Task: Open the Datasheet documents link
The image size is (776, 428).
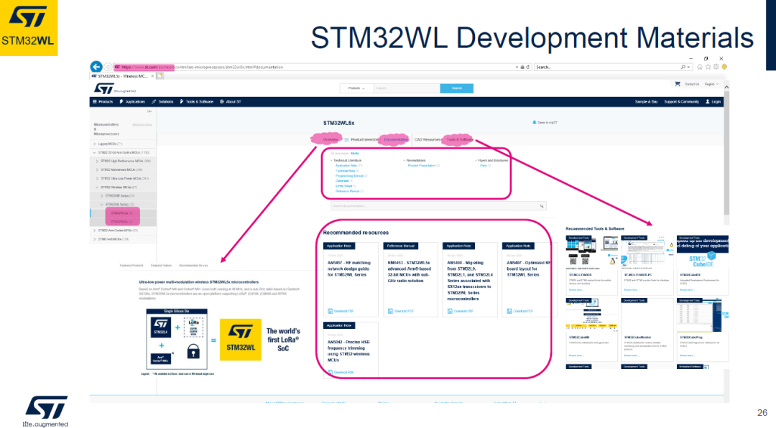Action: (x=343, y=180)
